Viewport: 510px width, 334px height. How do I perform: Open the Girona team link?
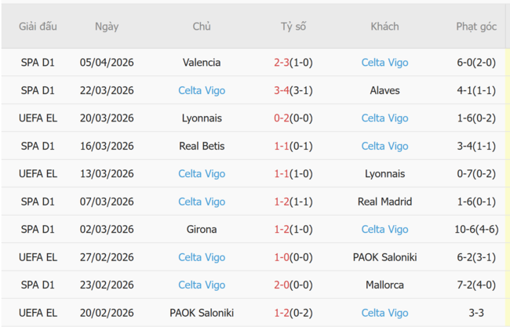(202, 230)
